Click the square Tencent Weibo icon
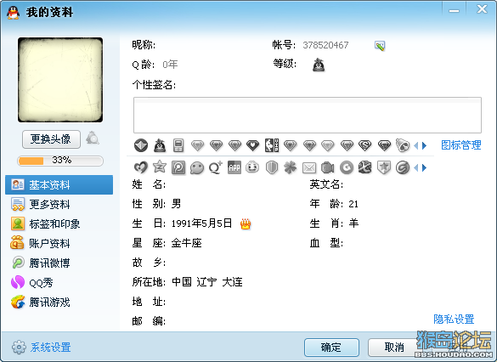497x362 pixels. pyautogui.click(x=178, y=167)
